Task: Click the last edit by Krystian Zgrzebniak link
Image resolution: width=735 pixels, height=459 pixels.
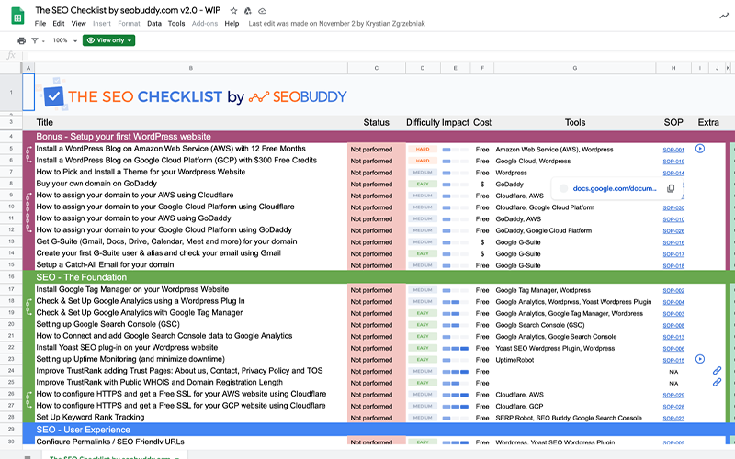Action: (336, 24)
